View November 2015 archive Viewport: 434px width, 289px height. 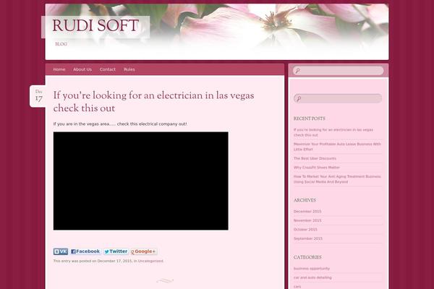pyautogui.click(x=307, y=220)
